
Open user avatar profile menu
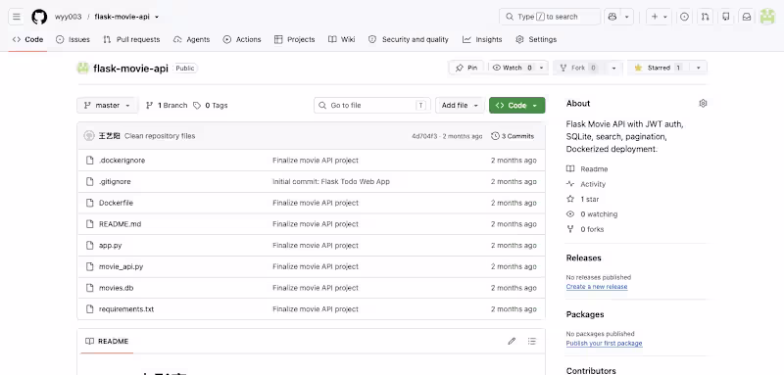coord(767,17)
